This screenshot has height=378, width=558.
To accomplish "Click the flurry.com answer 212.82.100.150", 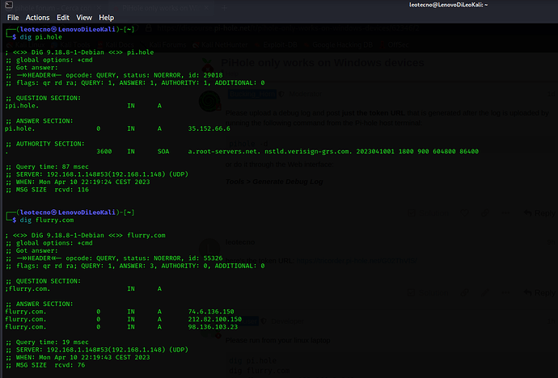I will pos(214,319).
